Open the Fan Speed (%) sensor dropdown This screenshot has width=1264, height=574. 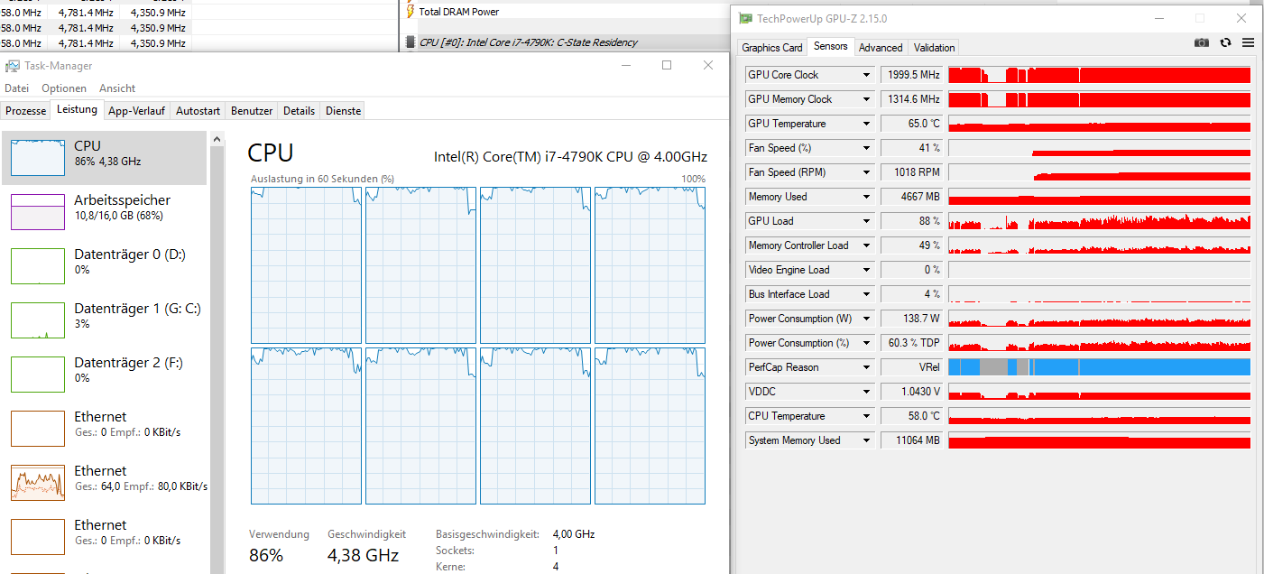pyautogui.click(x=866, y=148)
